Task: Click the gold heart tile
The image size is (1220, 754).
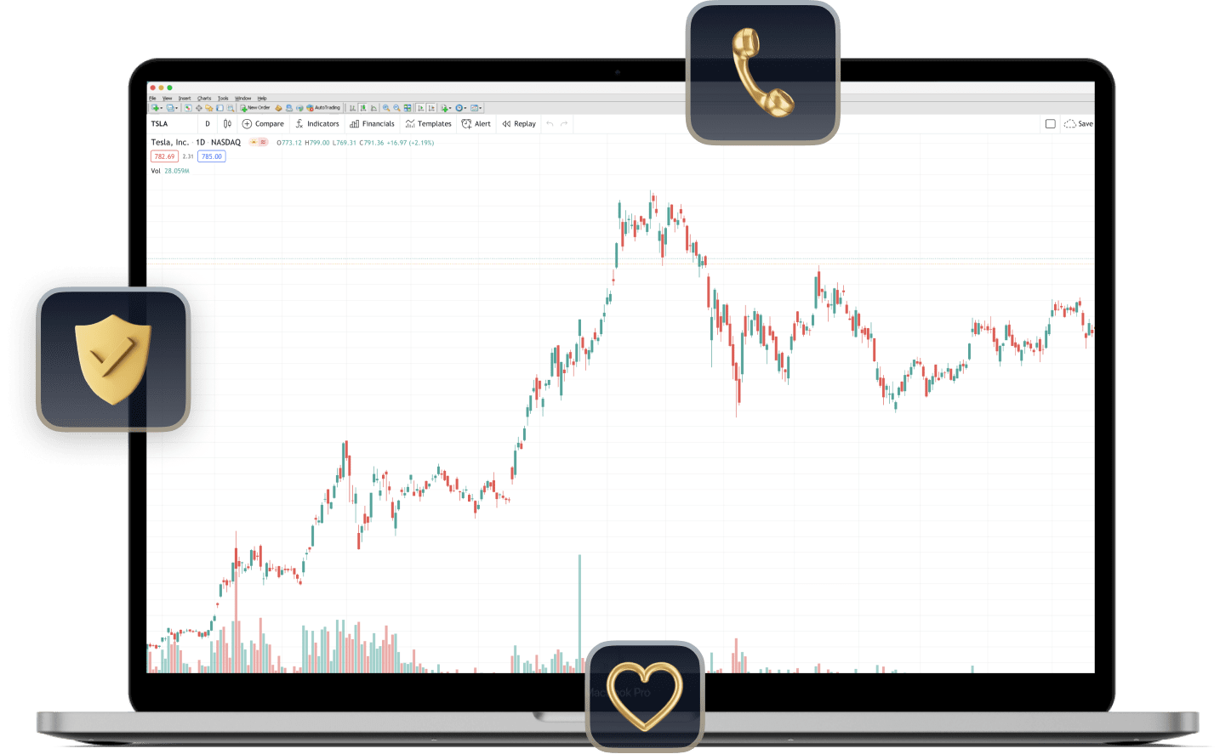Action: 645,697
